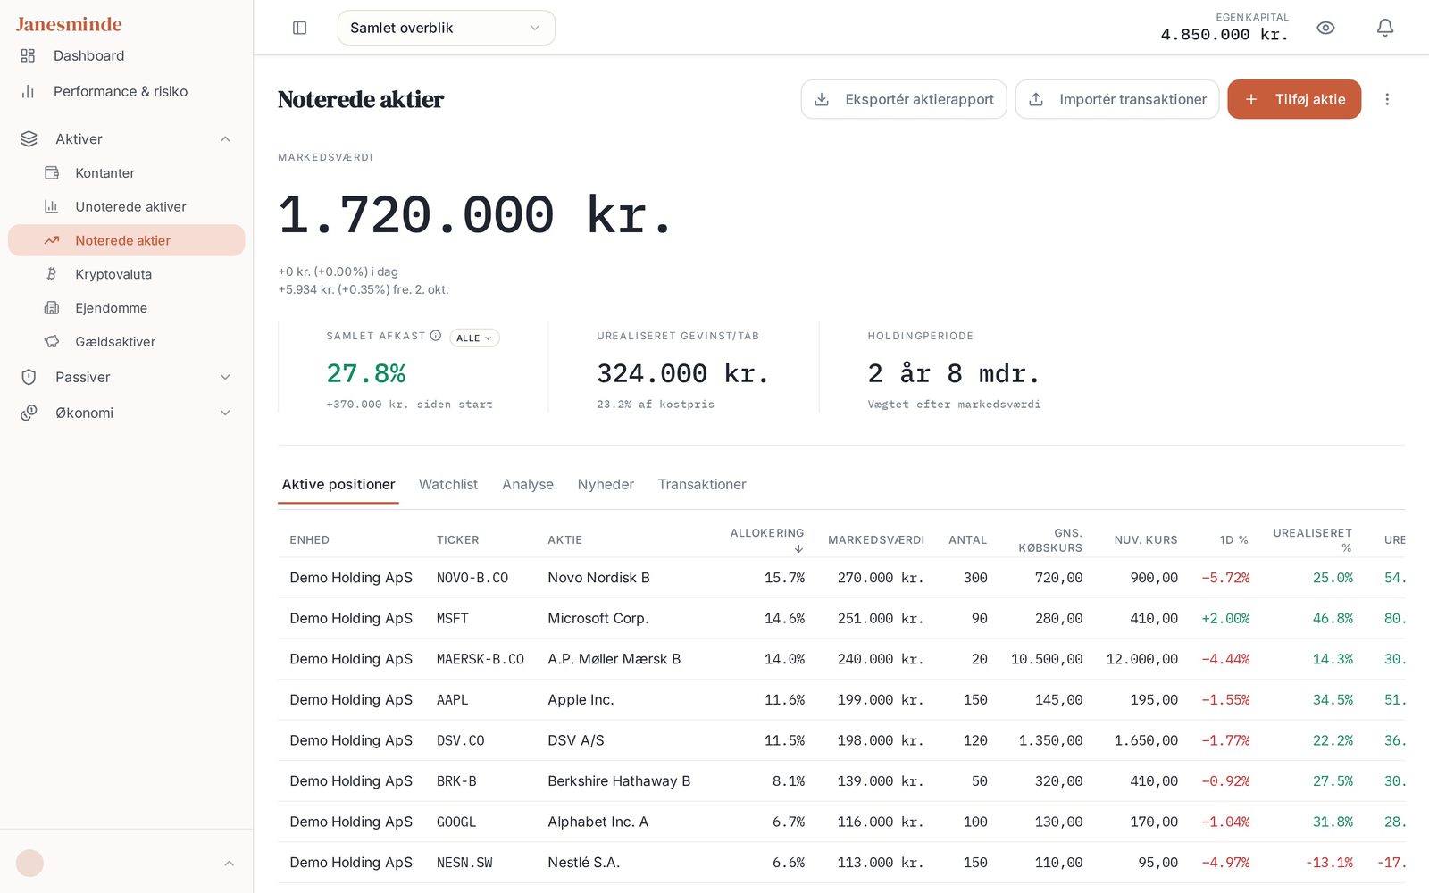The width and height of the screenshot is (1429, 893).
Task: Click the DSV A/S stock name
Action: point(576,740)
